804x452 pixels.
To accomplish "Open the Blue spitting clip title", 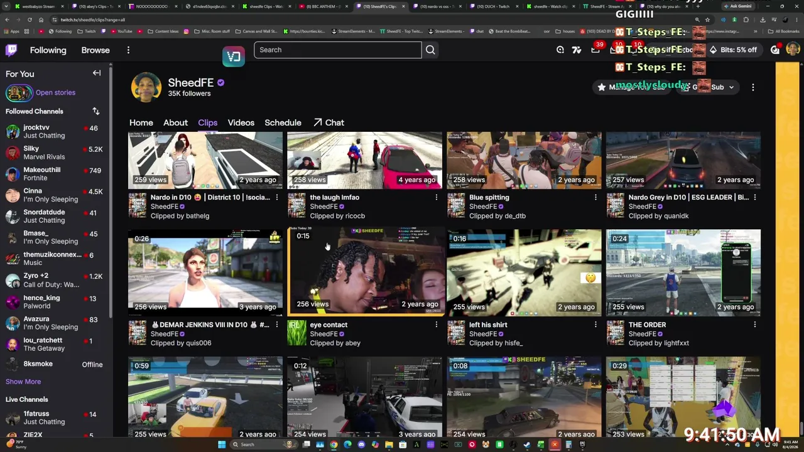I will coord(489,197).
